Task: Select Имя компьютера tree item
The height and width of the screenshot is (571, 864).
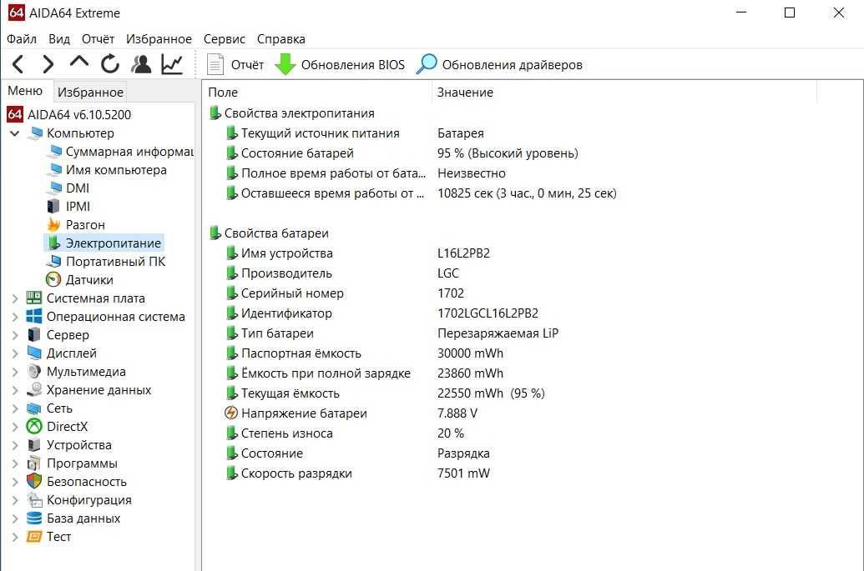Action: pos(116,169)
